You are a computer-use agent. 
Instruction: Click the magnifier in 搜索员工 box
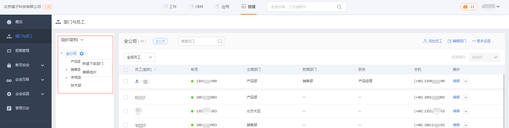[220, 41]
